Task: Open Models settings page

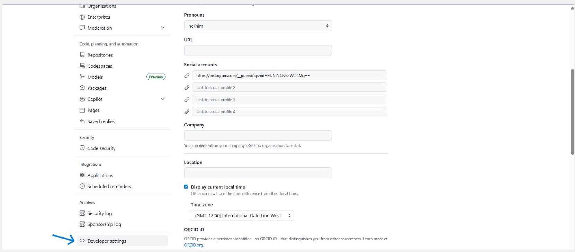Action: [x=95, y=77]
